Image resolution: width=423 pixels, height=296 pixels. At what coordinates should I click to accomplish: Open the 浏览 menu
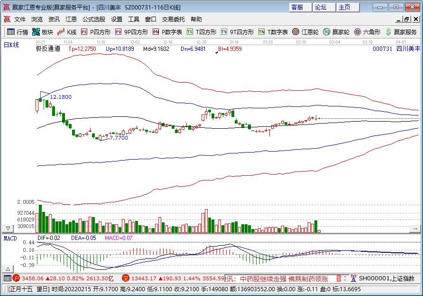tap(37, 19)
